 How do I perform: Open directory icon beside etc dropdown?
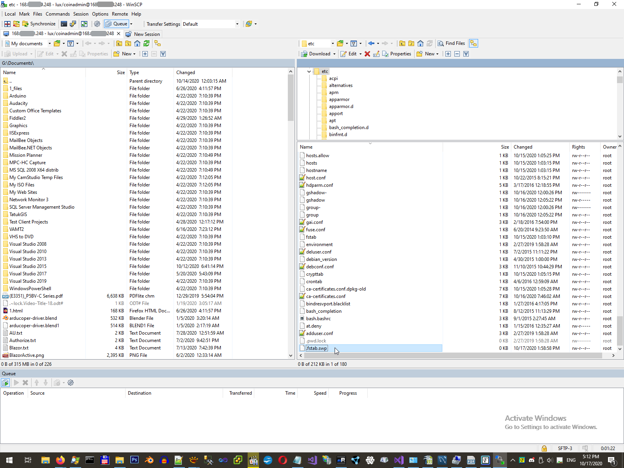click(x=340, y=43)
